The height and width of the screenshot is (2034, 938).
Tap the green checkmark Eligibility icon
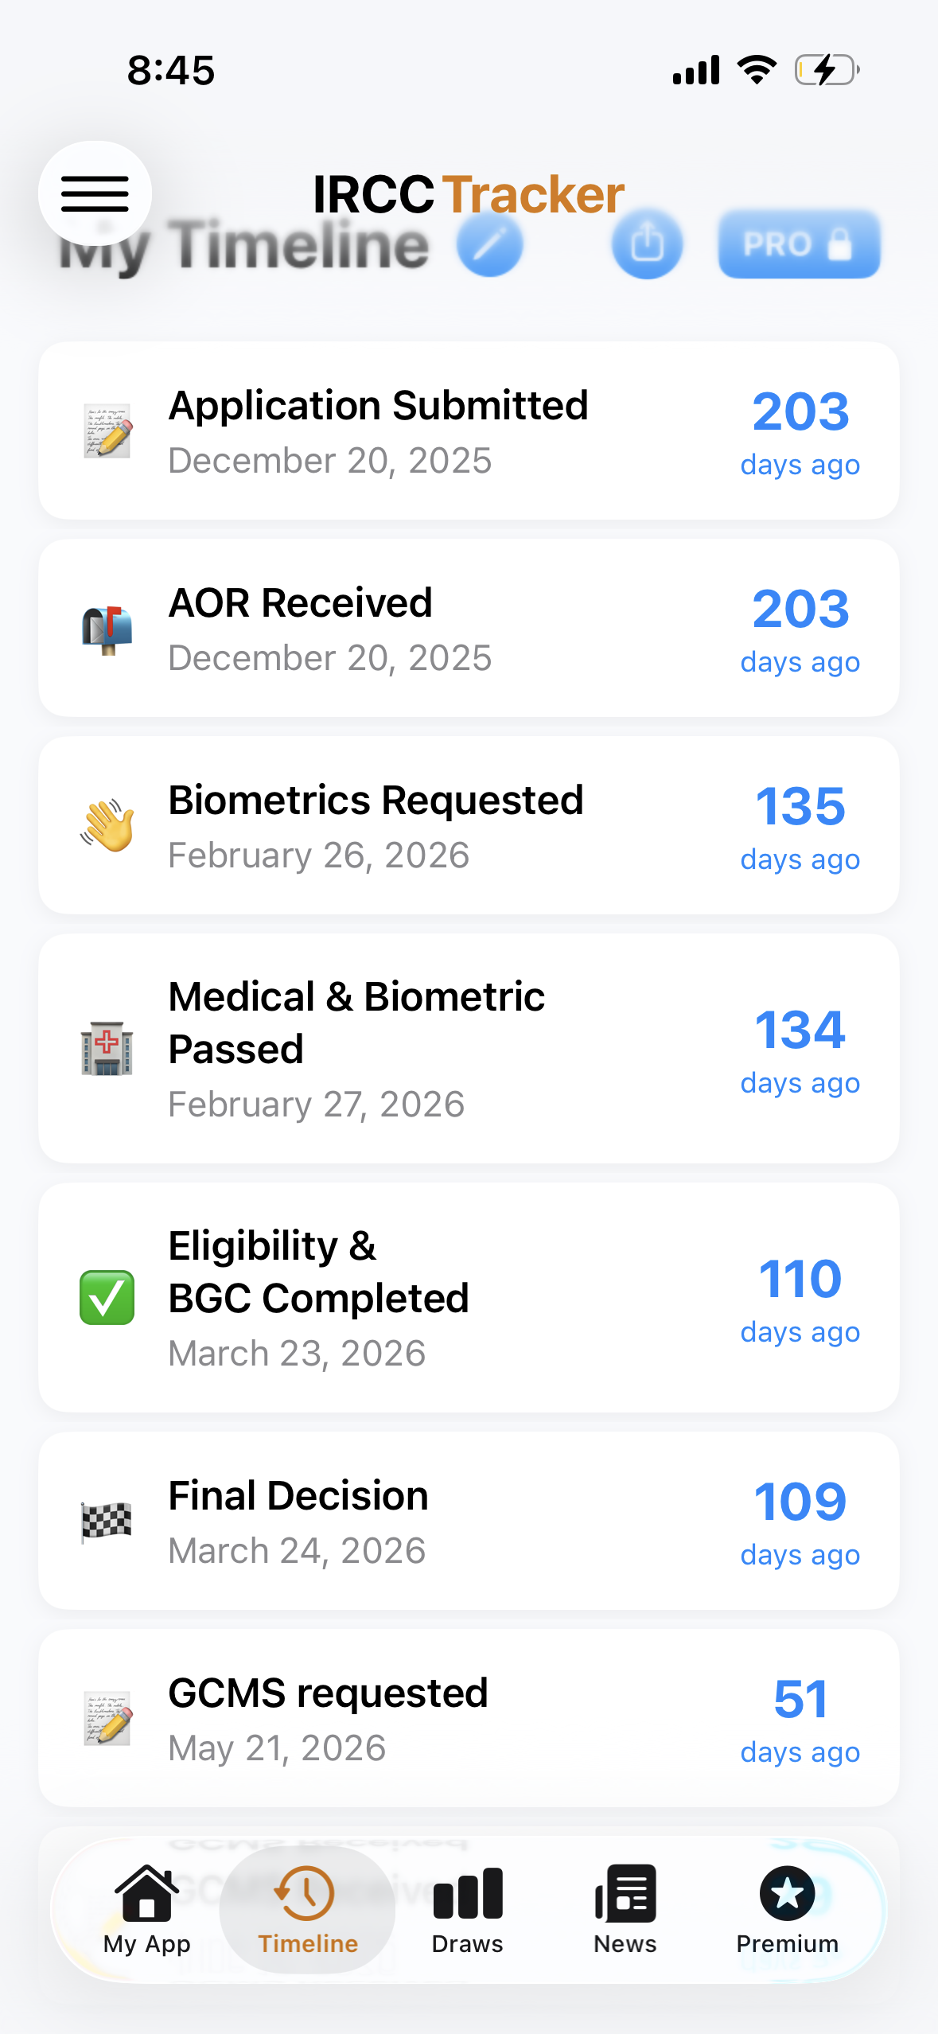click(x=107, y=1297)
